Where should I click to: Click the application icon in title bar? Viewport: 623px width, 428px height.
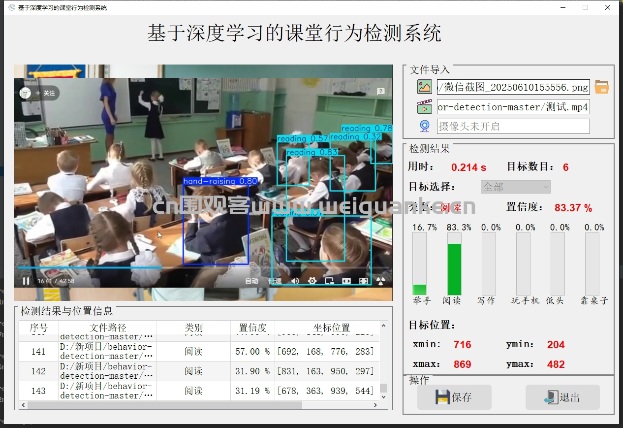click(12, 7)
